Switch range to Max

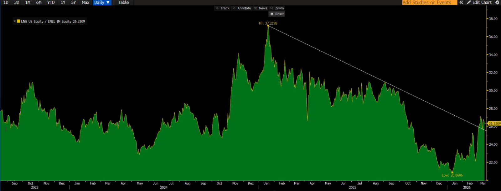click(85, 3)
